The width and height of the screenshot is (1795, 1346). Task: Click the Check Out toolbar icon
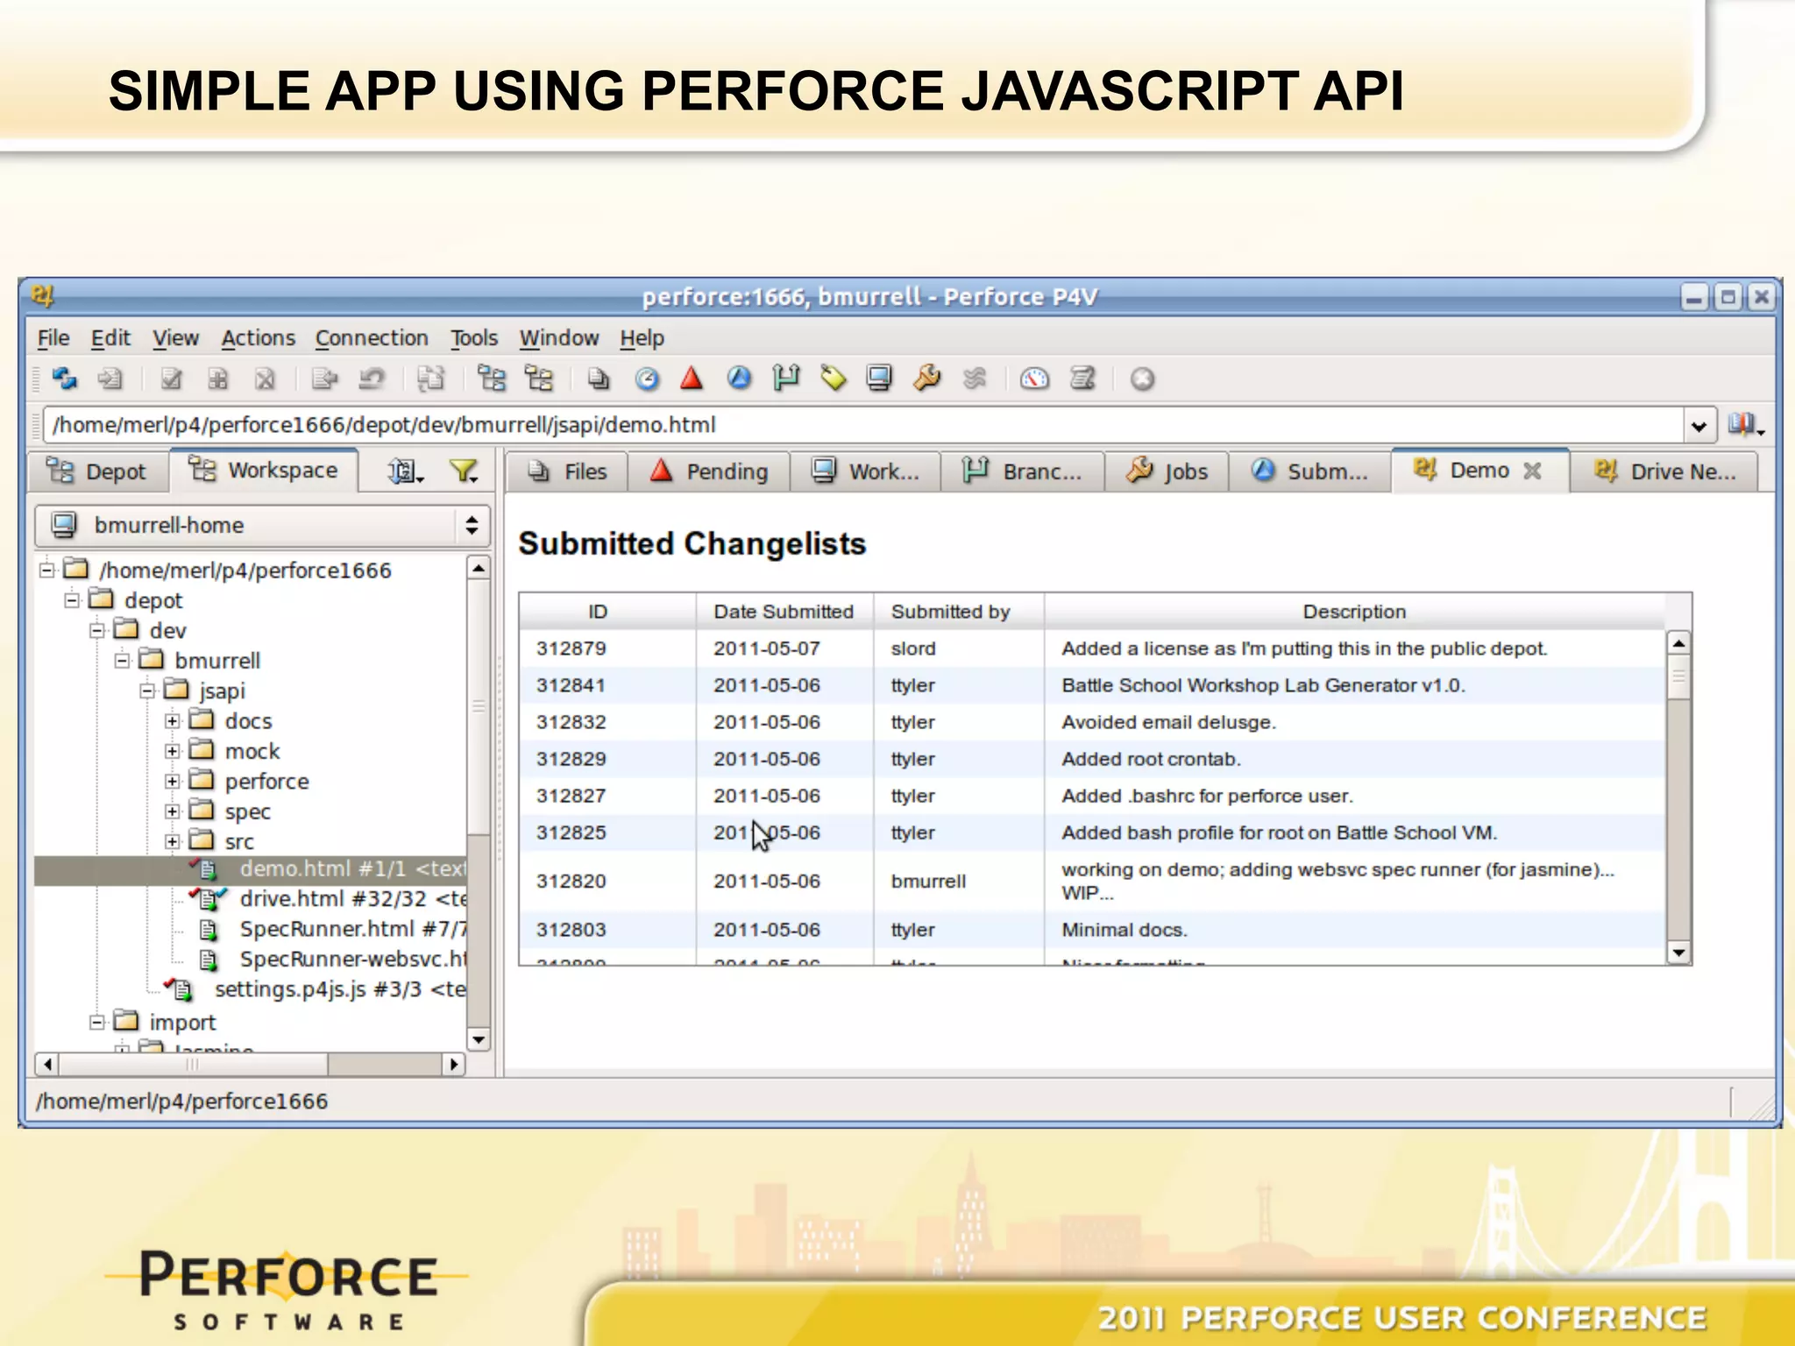171,379
